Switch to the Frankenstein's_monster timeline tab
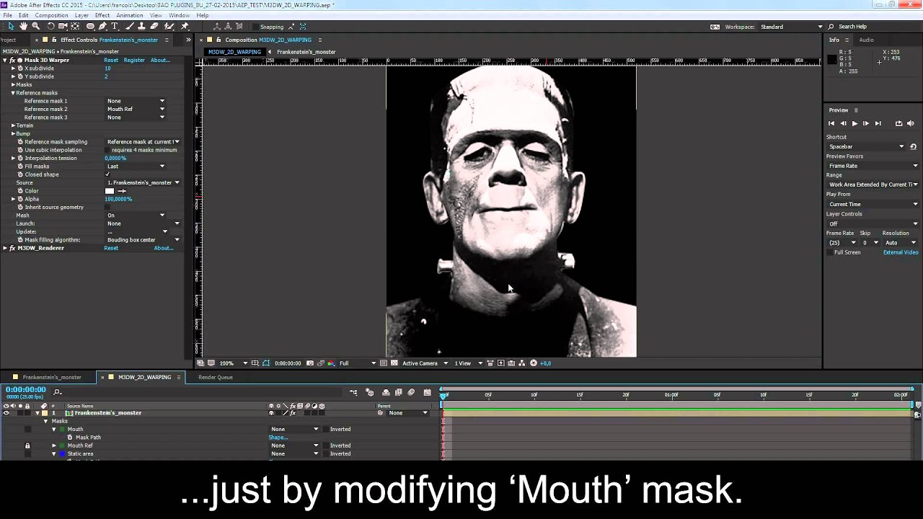Screen dimensions: 923x519 [51, 377]
